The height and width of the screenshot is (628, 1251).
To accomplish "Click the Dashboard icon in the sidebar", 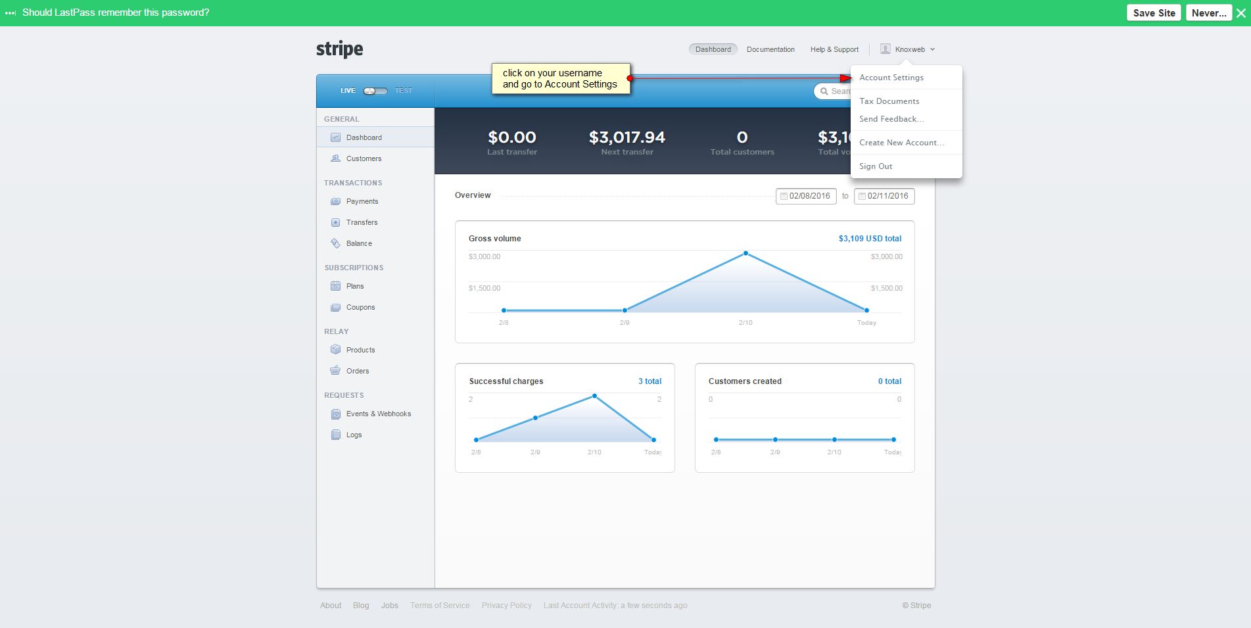I will (x=335, y=137).
